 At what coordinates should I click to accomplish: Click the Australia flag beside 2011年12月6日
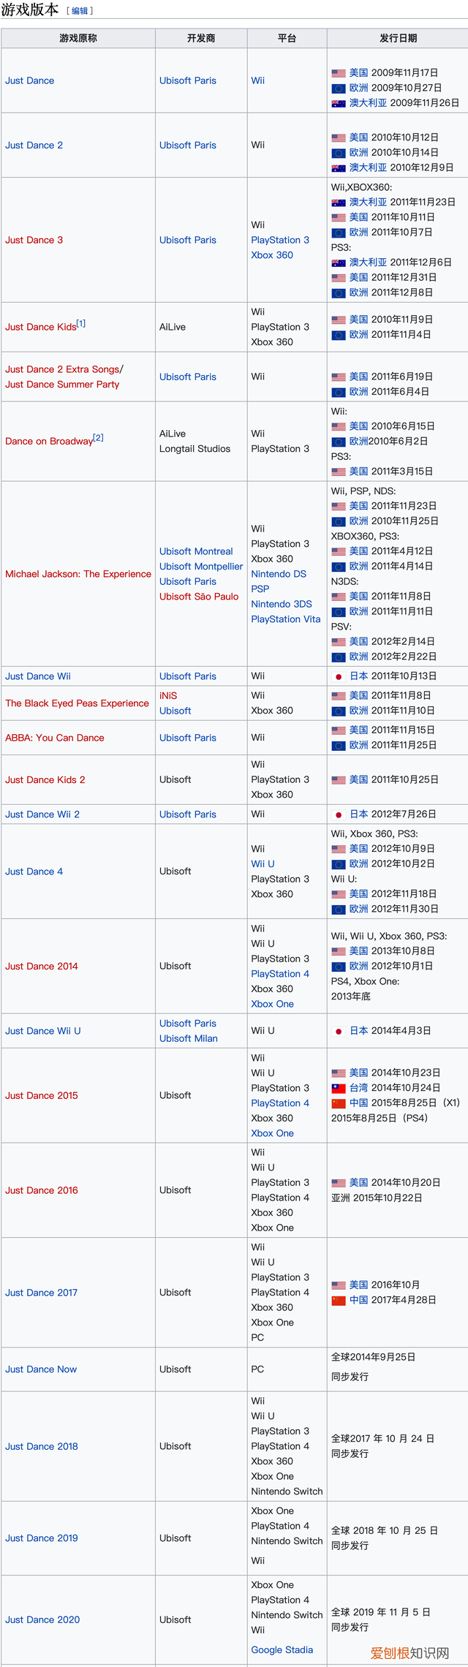pos(339,262)
